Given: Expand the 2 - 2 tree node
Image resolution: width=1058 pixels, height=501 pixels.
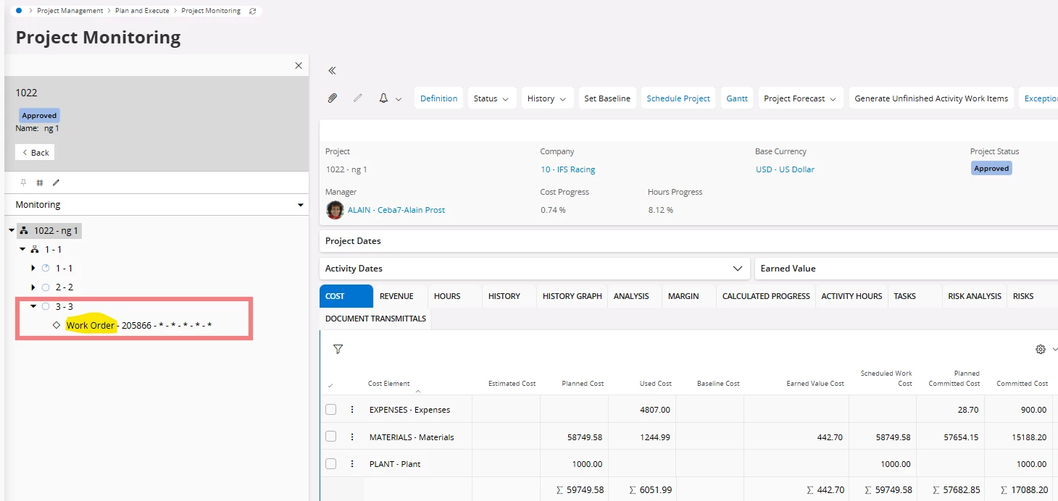Looking at the screenshot, I should tap(33, 287).
